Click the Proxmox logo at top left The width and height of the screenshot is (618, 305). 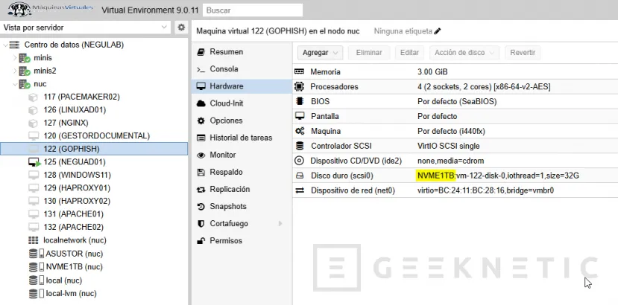(x=51, y=9)
